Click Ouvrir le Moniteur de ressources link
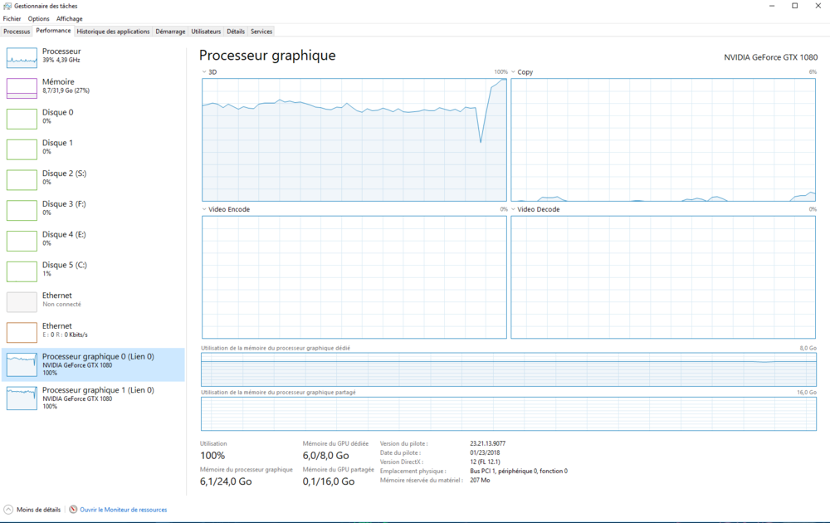The height and width of the screenshot is (523, 830). [x=123, y=510]
